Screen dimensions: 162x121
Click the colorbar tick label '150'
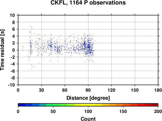click(123, 111)
